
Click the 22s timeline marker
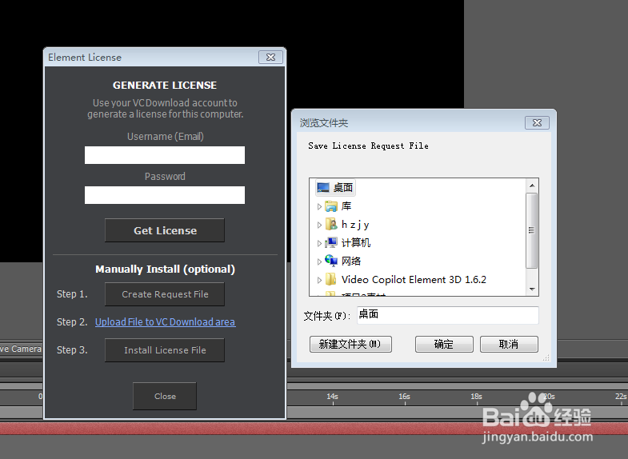pos(621,397)
